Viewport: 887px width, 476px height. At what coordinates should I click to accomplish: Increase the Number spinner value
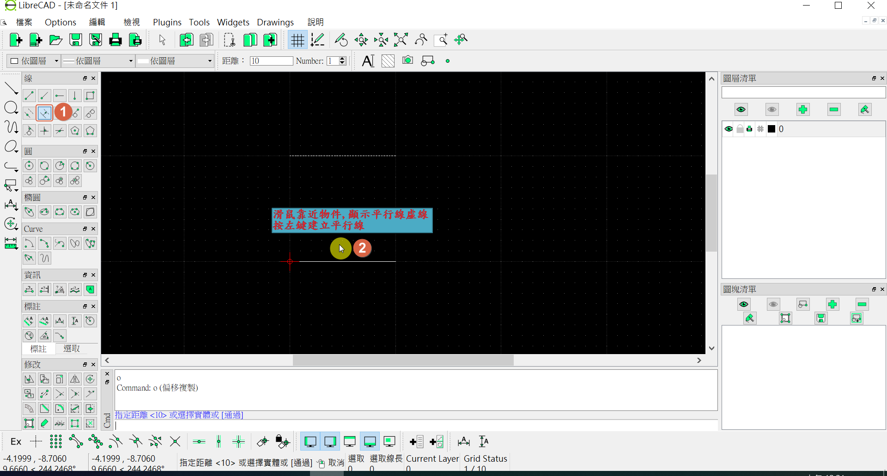(342, 59)
